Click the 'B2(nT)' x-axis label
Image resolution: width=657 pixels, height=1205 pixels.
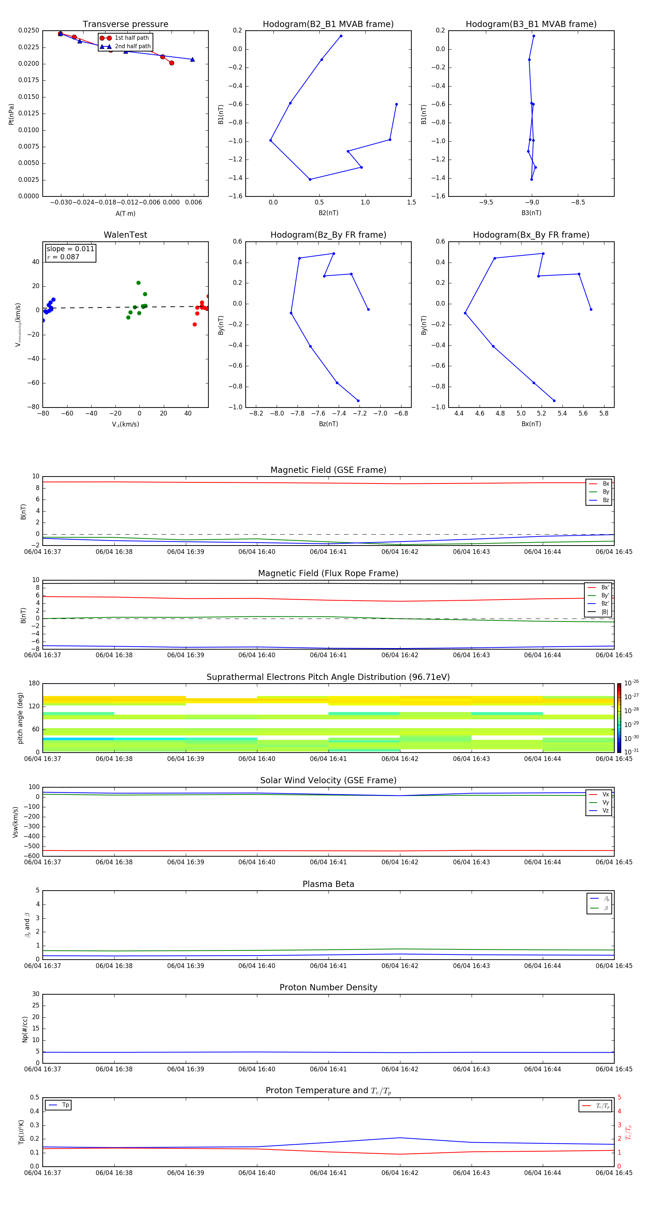328,213
